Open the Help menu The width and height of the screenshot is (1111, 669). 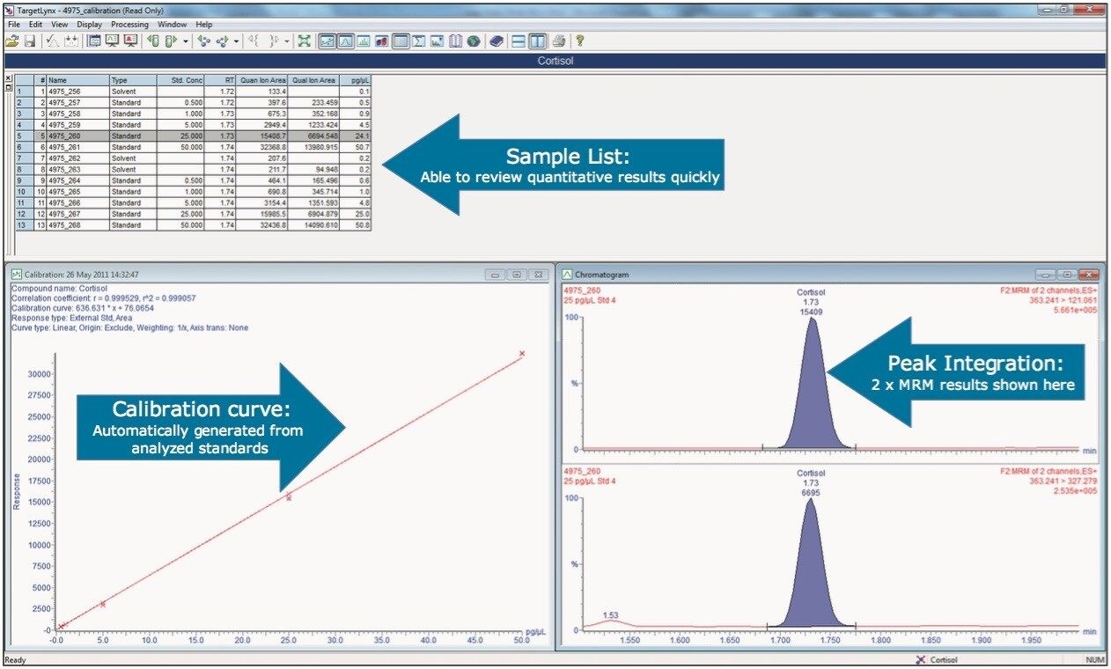204,25
